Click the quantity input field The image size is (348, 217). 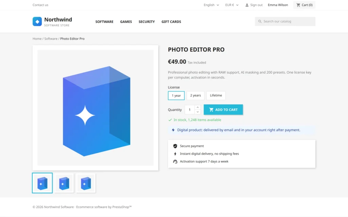(x=190, y=110)
